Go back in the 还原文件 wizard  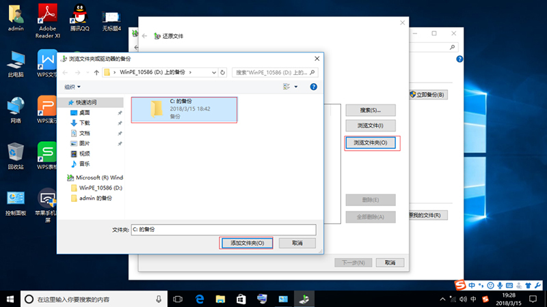pos(145,36)
